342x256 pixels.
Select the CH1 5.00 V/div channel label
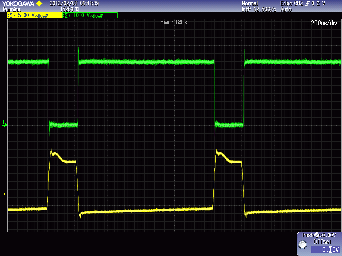(x=35, y=15)
